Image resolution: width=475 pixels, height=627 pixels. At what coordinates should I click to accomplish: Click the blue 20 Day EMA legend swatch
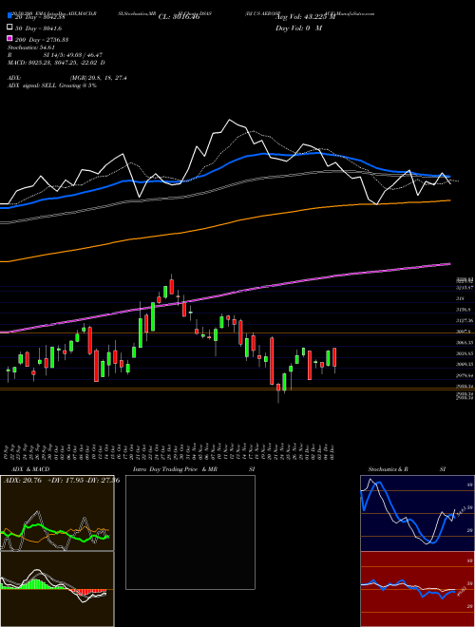9,16
